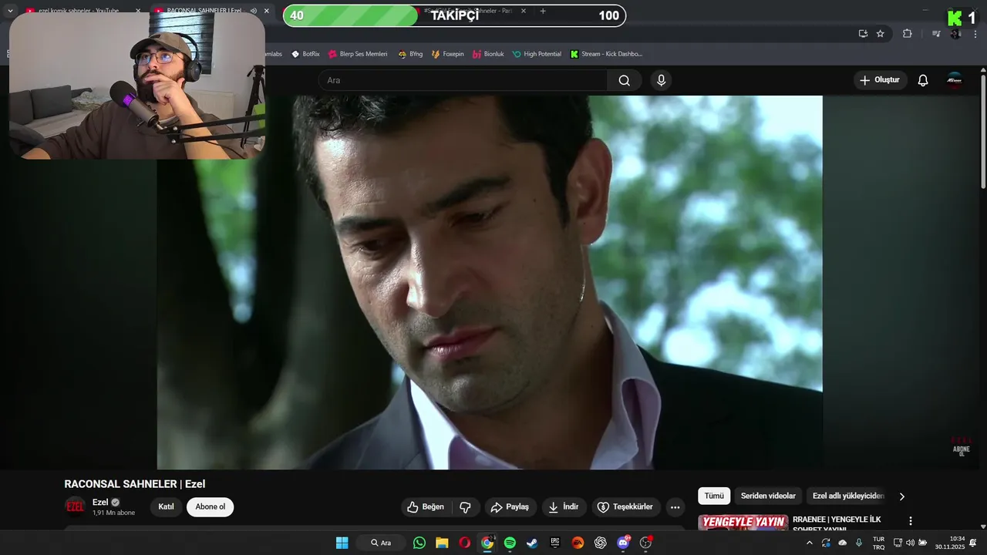
Task: Open Epic Games Launcher from the taskbar
Action: coord(554,543)
